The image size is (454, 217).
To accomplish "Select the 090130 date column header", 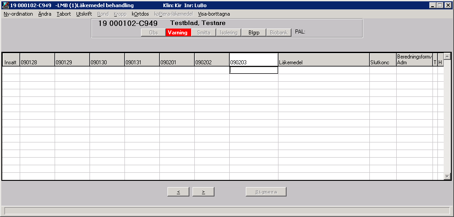I will pyautogui.click(x=107, y=60).
